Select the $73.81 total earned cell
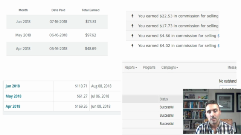 click(x=91, y=22)
